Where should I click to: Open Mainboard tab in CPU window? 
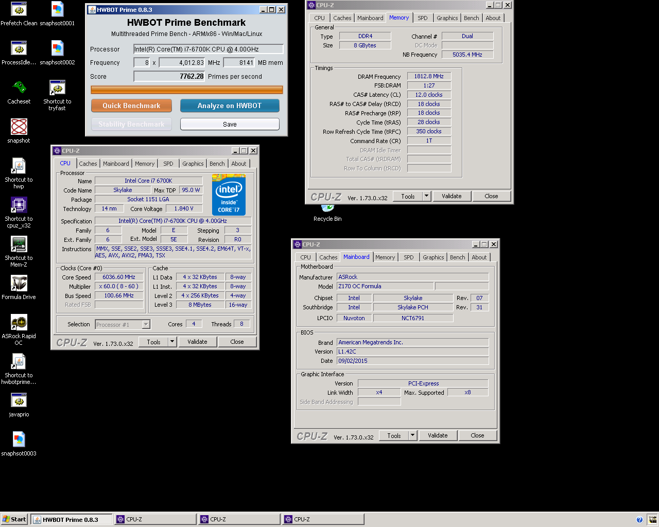click(x=116, y=164)
